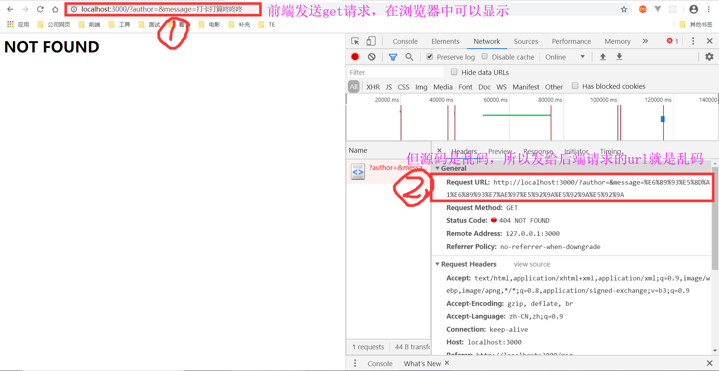Screen dimensions: 719x371
Task: Open the 电影 bookmark folder
Action: tap(209, 24)
